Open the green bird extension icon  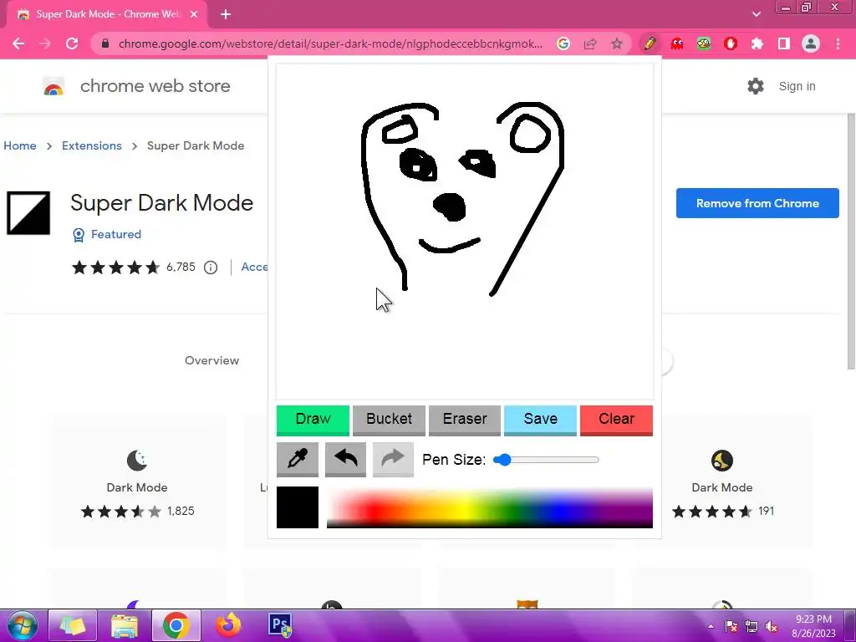click(x=704, y=43)
